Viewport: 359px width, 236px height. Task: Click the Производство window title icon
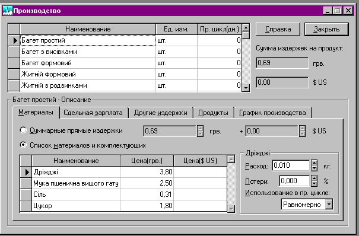click(7, 11)
